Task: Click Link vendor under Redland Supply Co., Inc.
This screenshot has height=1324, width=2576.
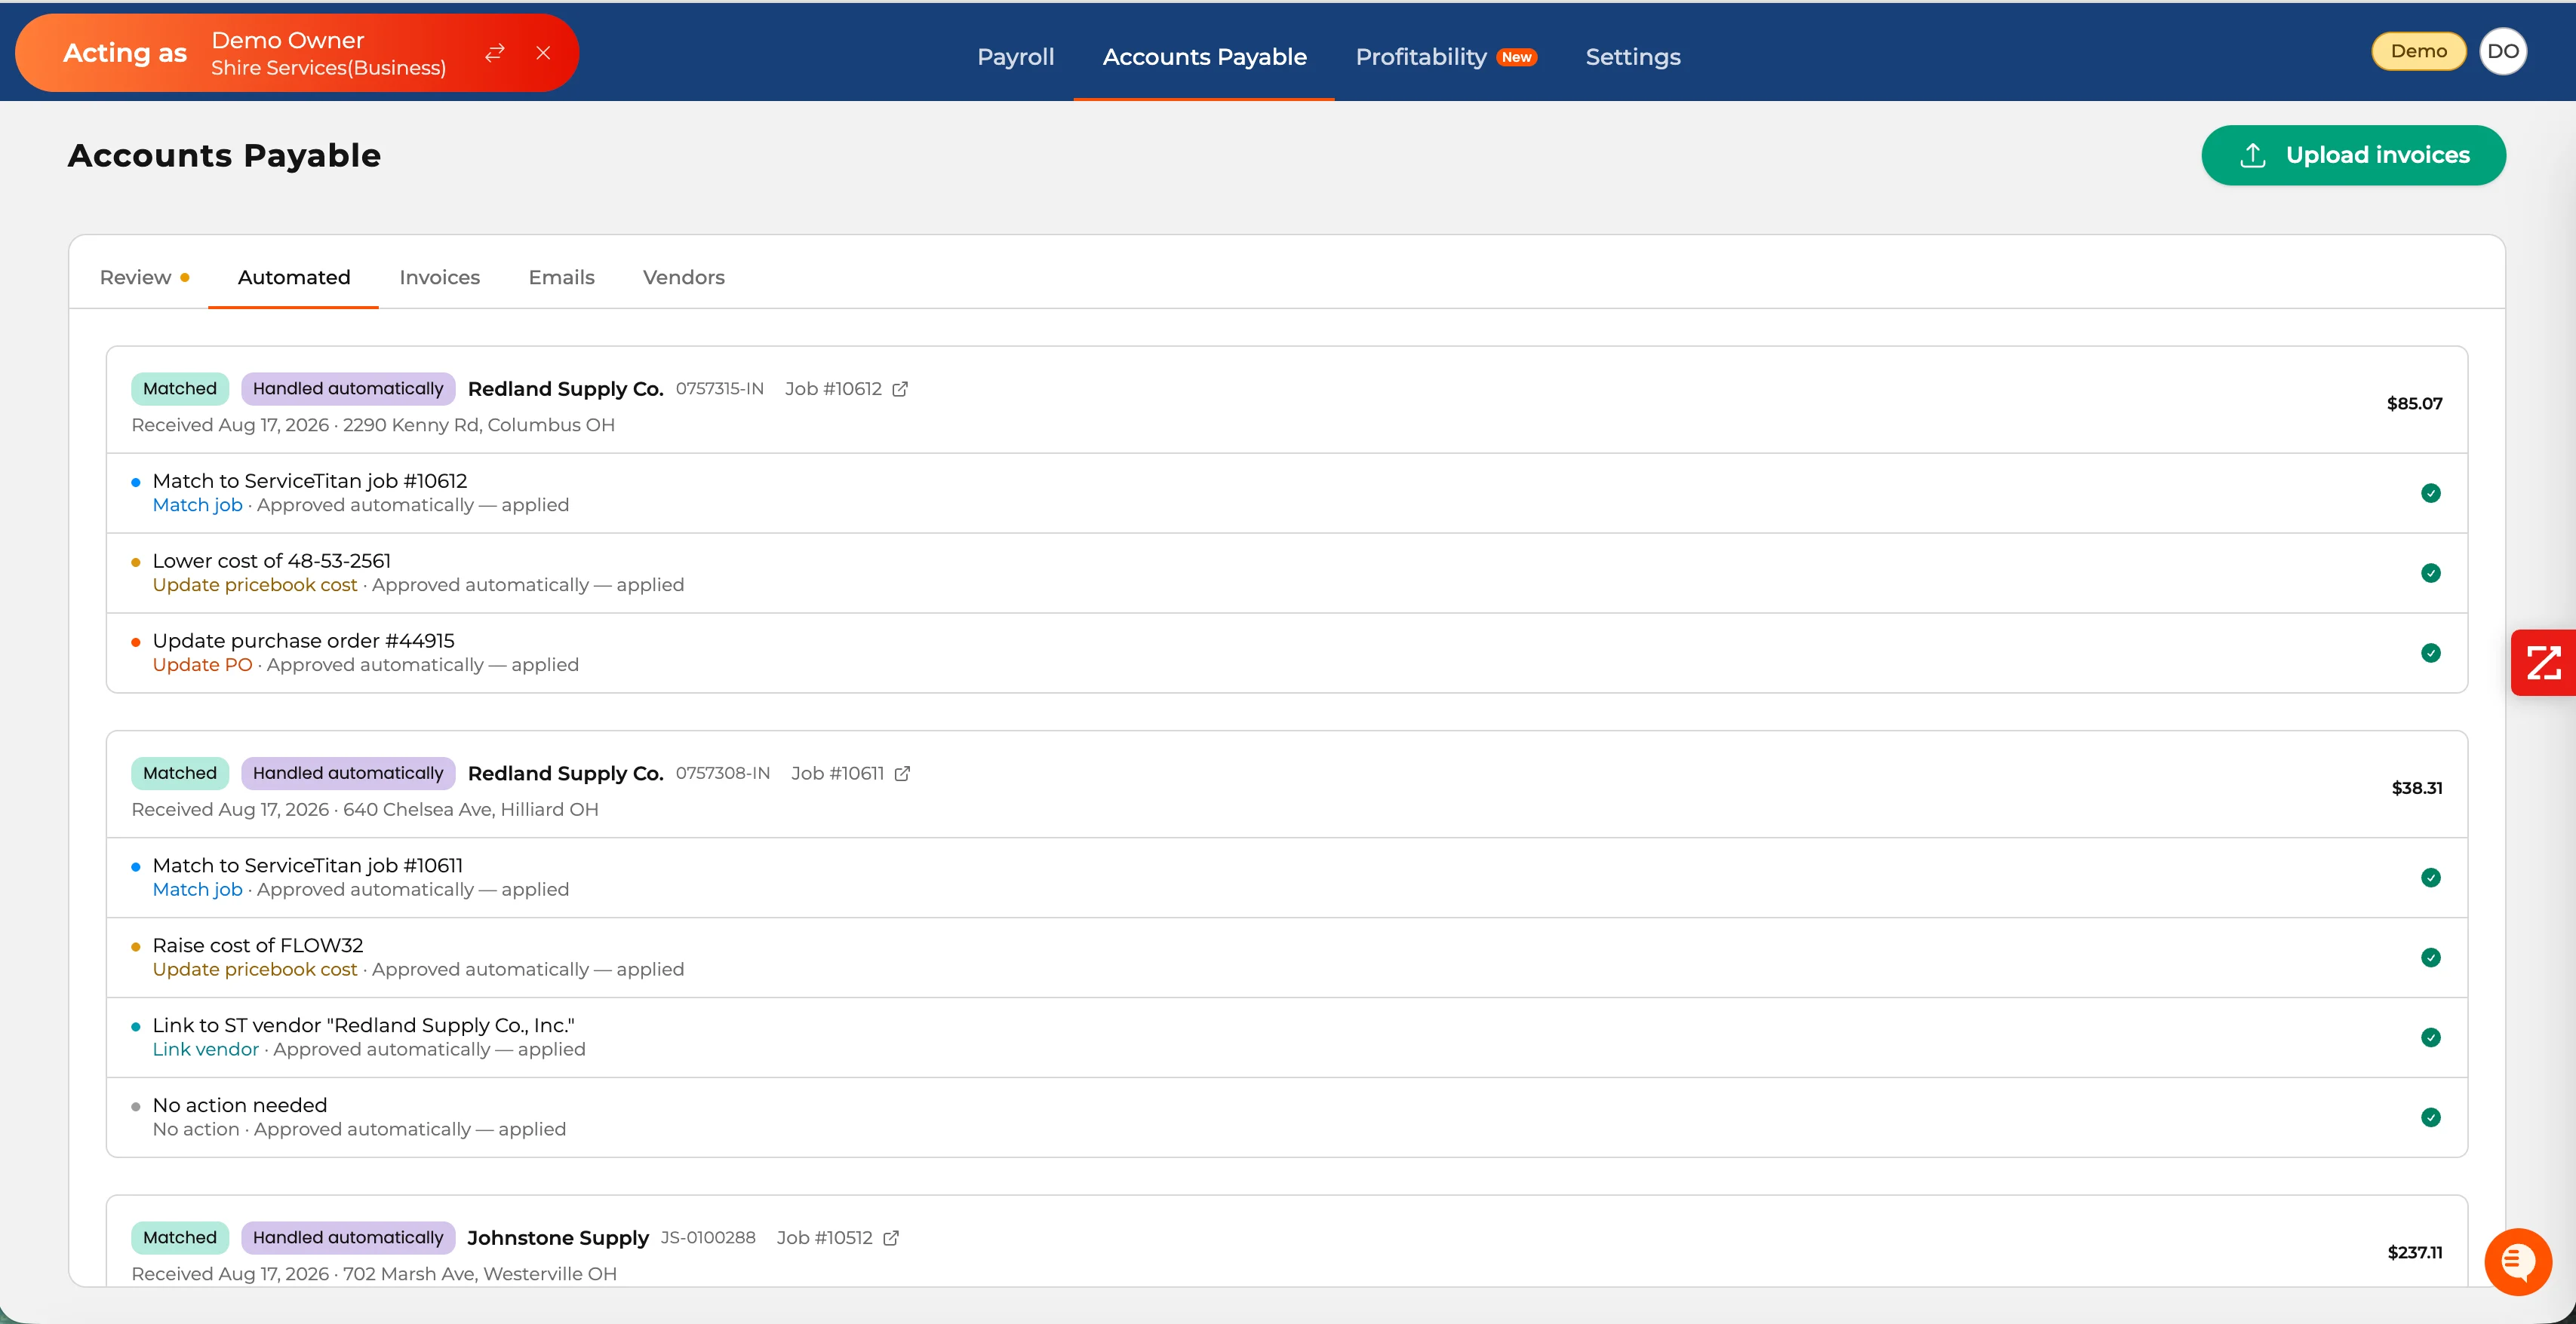Action: (205, 1050)
